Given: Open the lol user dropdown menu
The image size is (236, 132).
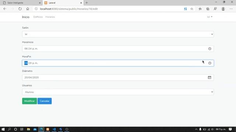Looking at the screenshot, I should pos(210,17).
